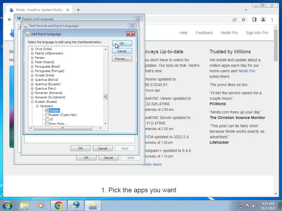Cancel the Add Input Language dialog
The width and height of the screenshot is (282, 211).
tap(122, 51)
